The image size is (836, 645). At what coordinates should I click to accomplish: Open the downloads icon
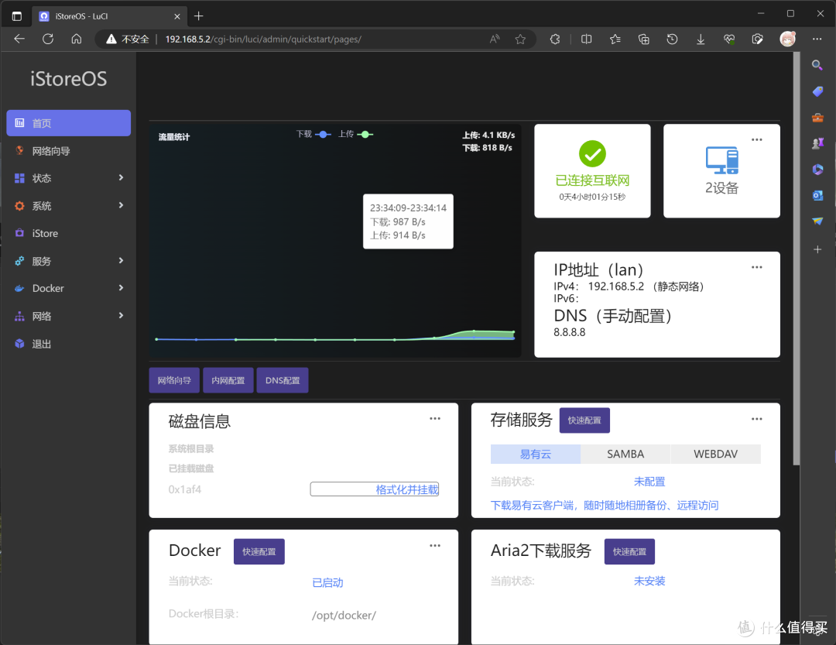click(701, 39)
